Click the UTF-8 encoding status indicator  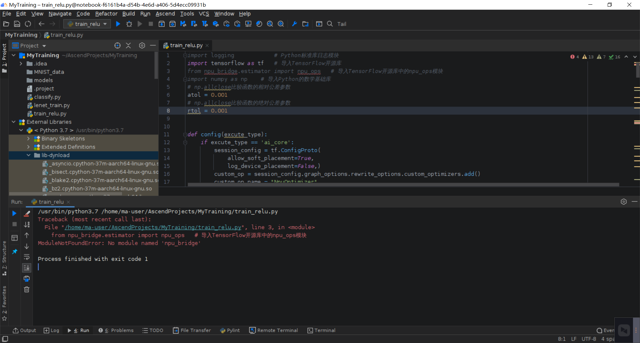(x=589, y=339)
